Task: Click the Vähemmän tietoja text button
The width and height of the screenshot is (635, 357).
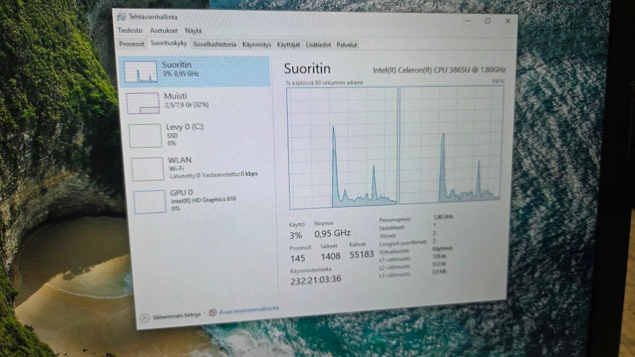Action: click(x=177, y=315)
